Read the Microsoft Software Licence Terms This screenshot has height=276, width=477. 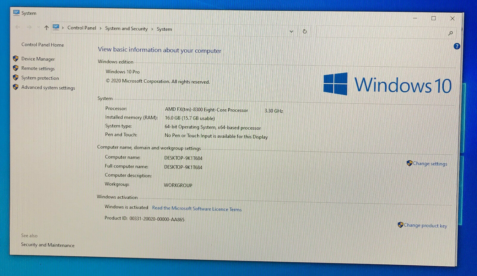pos(197,208)
